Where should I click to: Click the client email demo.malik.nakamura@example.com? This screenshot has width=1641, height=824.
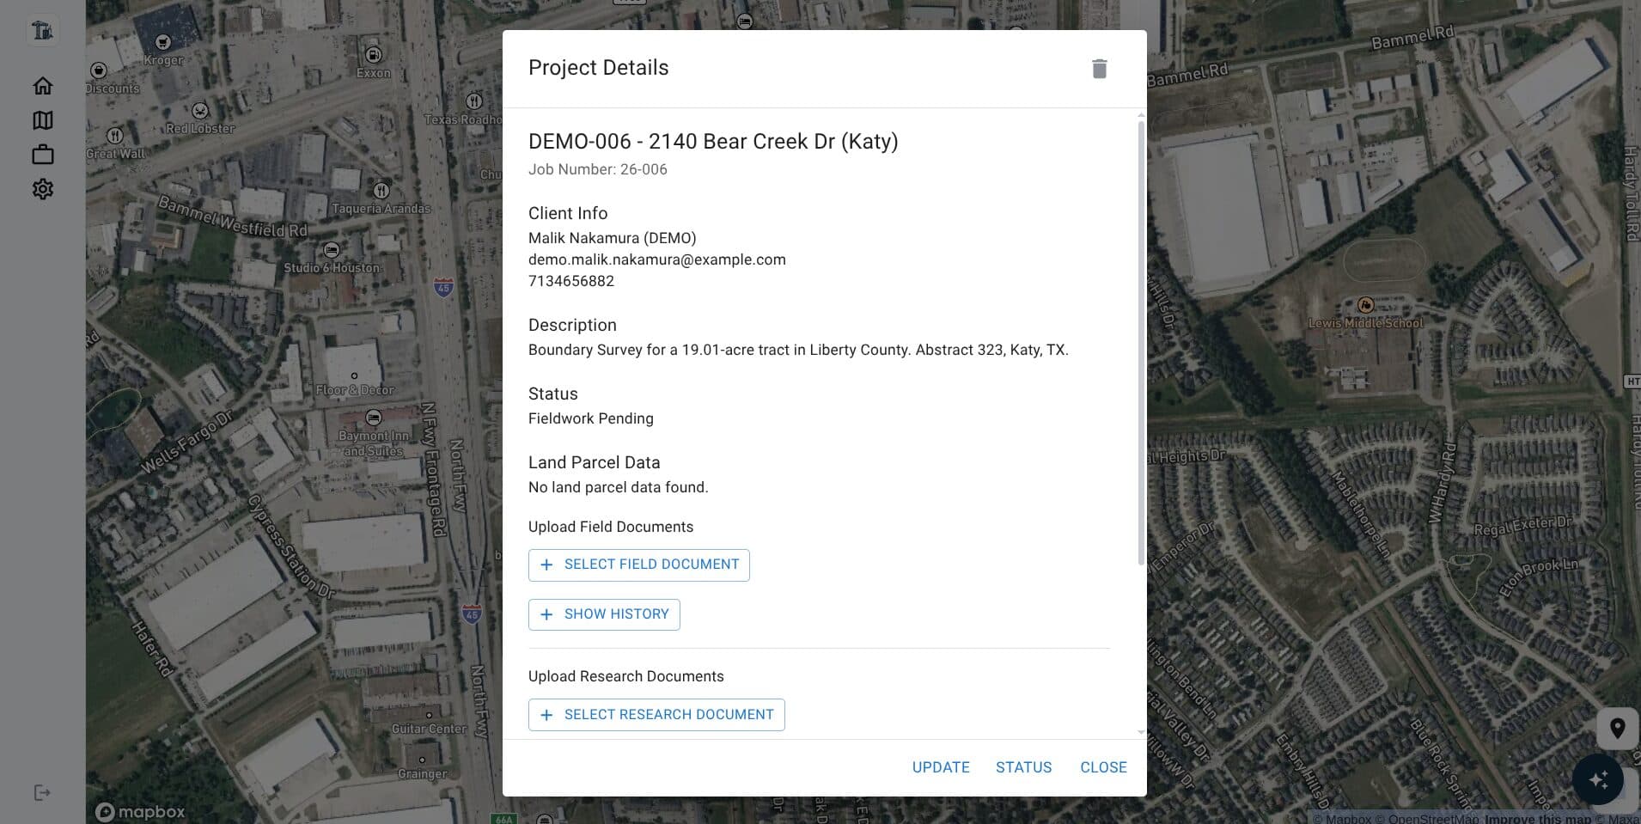click(657, 259)
